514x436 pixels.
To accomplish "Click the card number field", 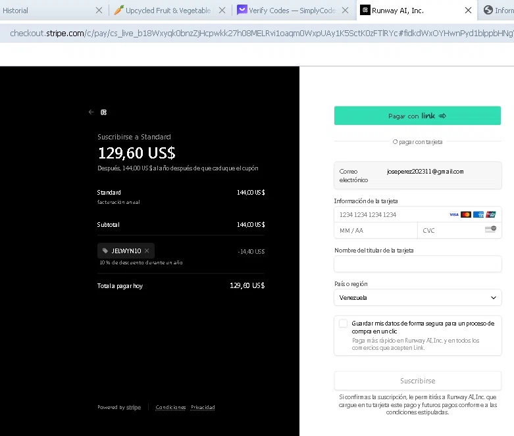I will click(x=418, y=214).
